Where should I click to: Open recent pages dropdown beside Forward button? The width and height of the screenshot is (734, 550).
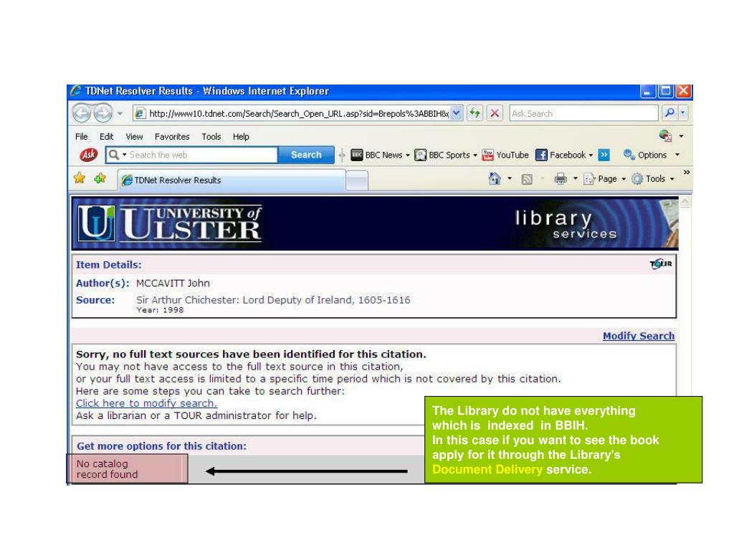120,113
